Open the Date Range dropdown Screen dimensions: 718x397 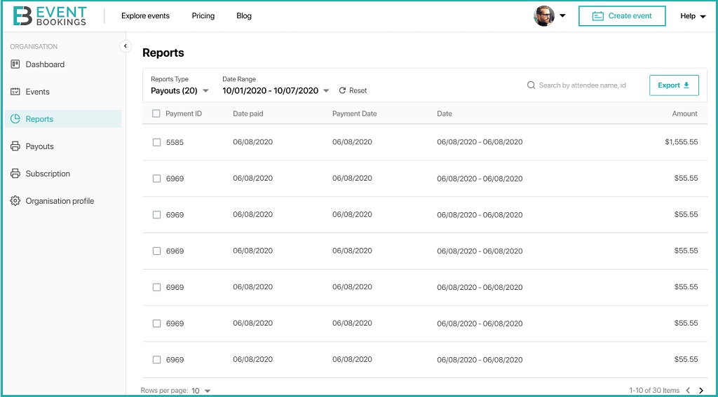click(276, 90)
